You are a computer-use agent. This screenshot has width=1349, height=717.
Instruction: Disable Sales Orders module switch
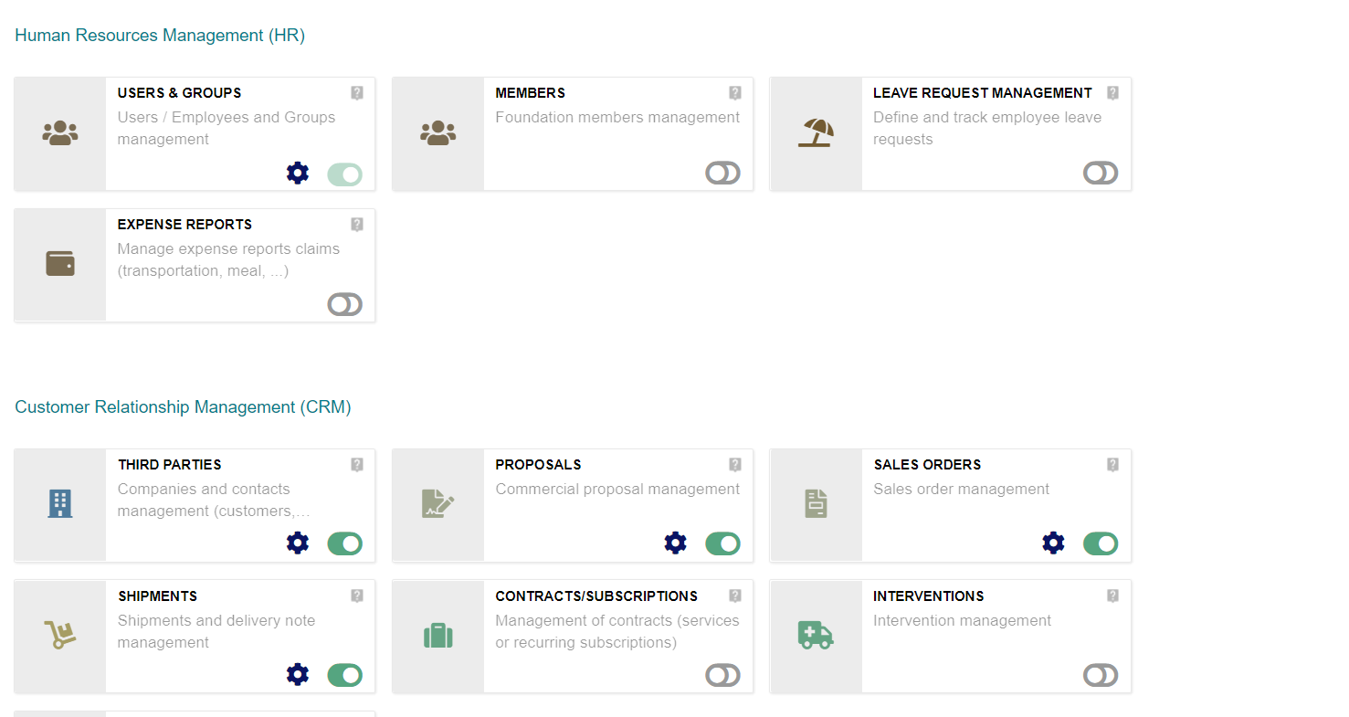(x=1101, y=544)
